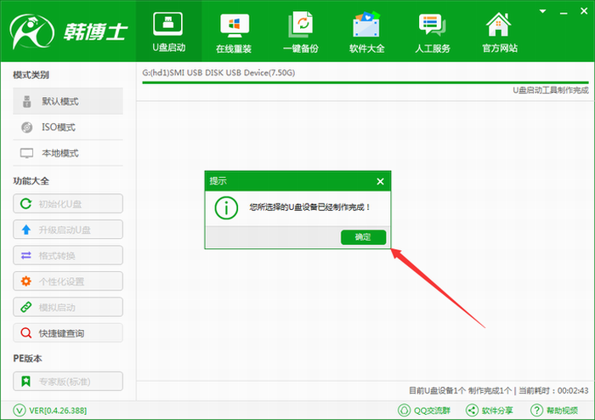Open 快捷键查询 search button
This screenshot has width=595, height=420.
coord(68,333)
